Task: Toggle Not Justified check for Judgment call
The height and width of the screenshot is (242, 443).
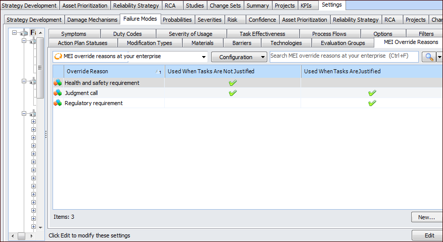Action: point(233,93)
